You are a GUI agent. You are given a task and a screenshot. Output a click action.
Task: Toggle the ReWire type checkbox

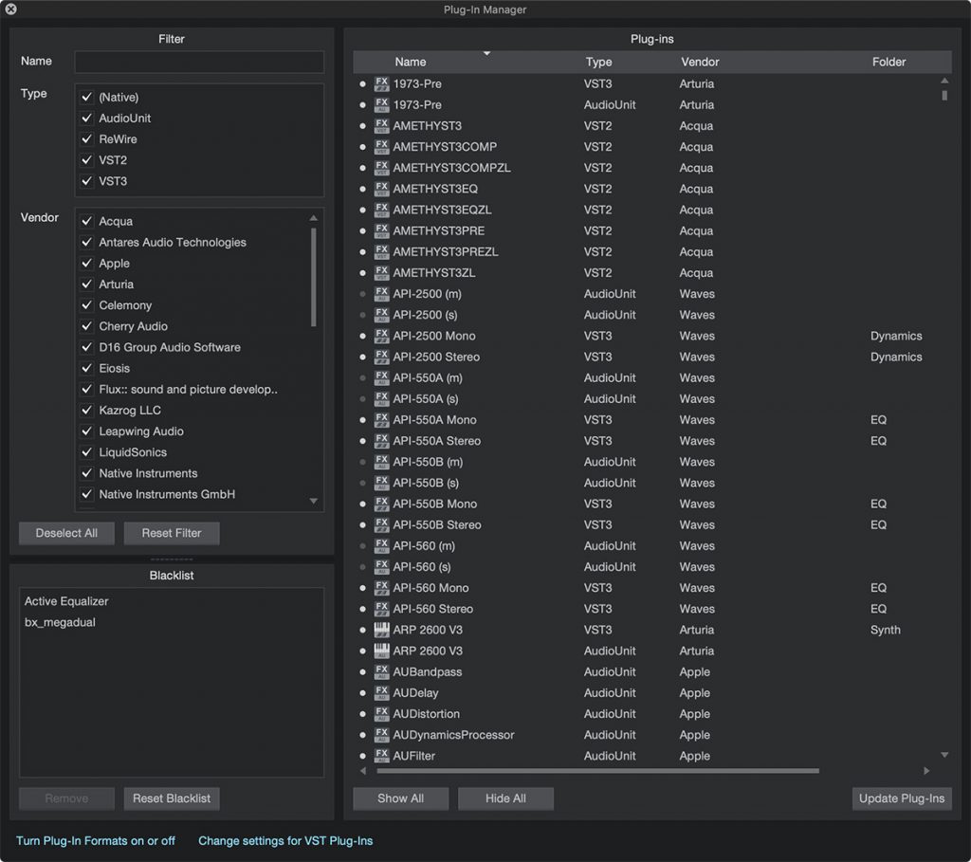tap(86, 139)
